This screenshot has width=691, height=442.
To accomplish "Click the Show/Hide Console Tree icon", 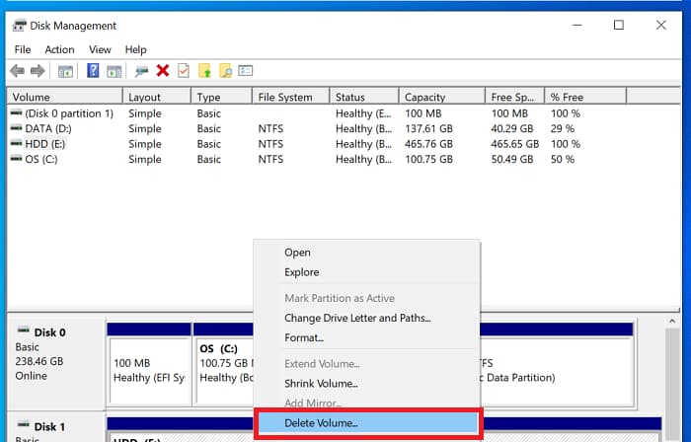I will click(x=66, y=71).
